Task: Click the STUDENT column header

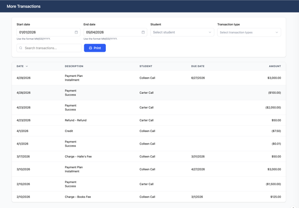Action: point(146,66)
